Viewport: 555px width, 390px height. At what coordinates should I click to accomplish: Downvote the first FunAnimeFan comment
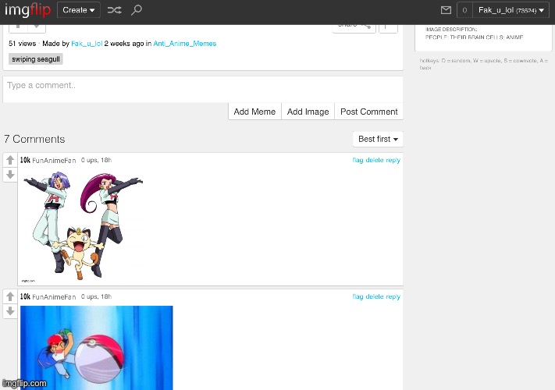(10, 175)
